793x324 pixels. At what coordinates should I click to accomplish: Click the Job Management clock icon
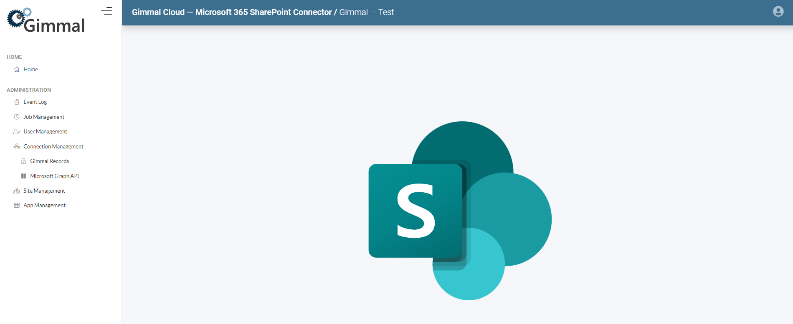(x=17, y=117)
